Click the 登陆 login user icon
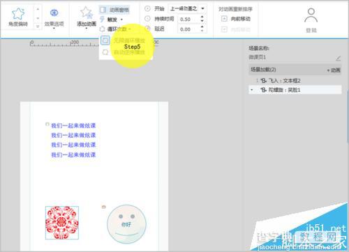This screenshot has width=349, height=252. 311,16
